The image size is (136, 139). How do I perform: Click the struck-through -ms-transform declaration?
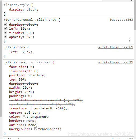coord(42,104)
